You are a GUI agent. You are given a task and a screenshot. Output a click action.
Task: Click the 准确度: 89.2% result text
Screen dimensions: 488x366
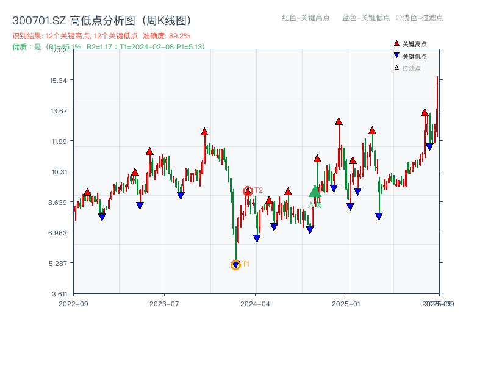[166, 36]
